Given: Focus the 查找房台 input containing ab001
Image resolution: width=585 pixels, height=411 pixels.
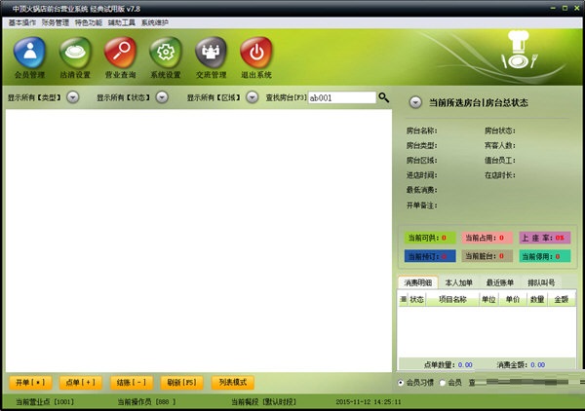Looking at the screenshot, I should [x=342, y=97].
